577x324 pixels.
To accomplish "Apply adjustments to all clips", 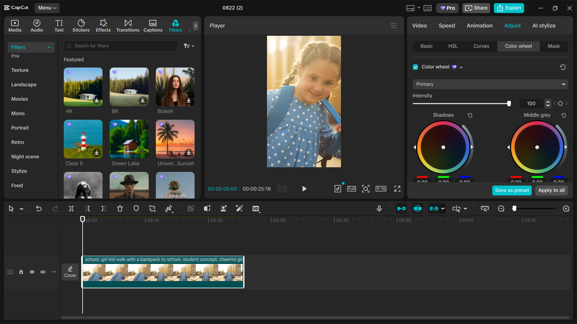I will pos(551,190).
